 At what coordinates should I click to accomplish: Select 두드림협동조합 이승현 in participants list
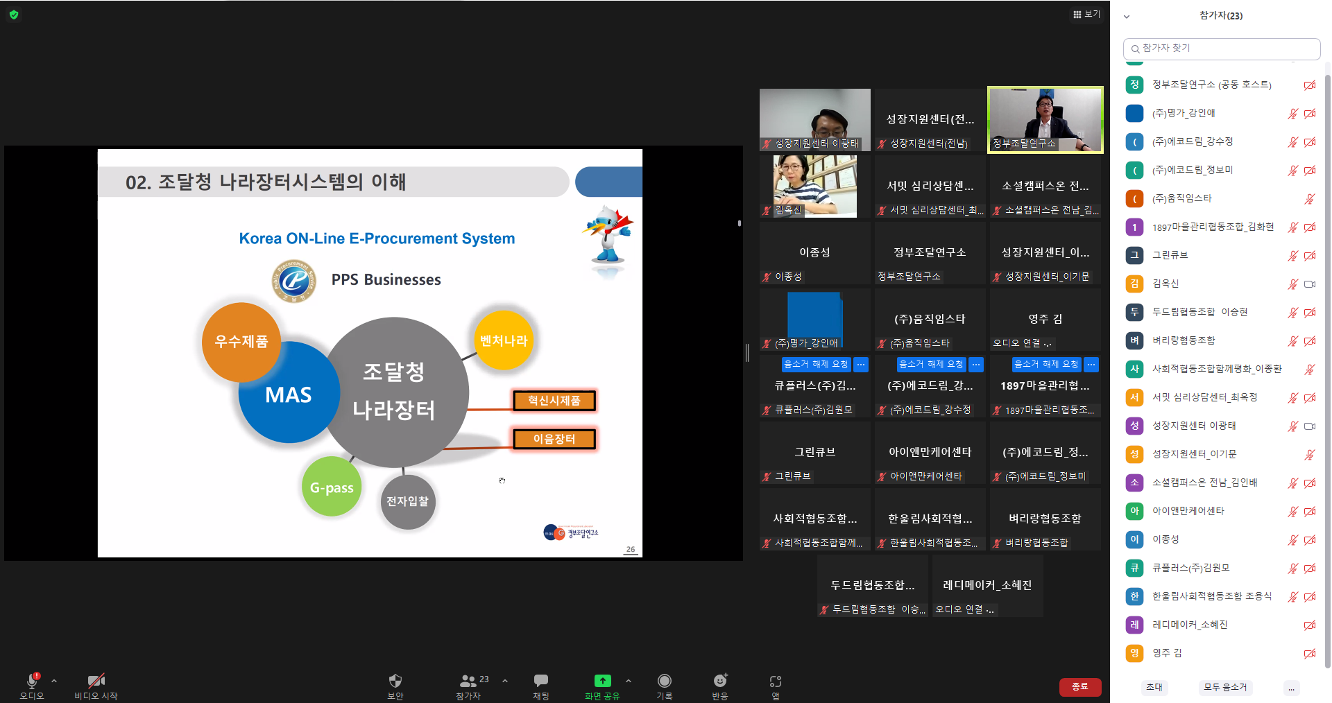(1221, 313)
